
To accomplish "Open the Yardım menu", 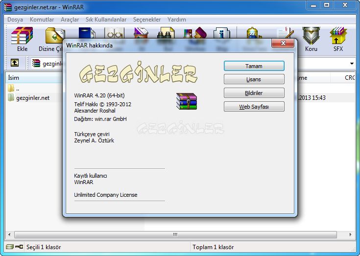I will pyautogui.click(x=176, y=20).
